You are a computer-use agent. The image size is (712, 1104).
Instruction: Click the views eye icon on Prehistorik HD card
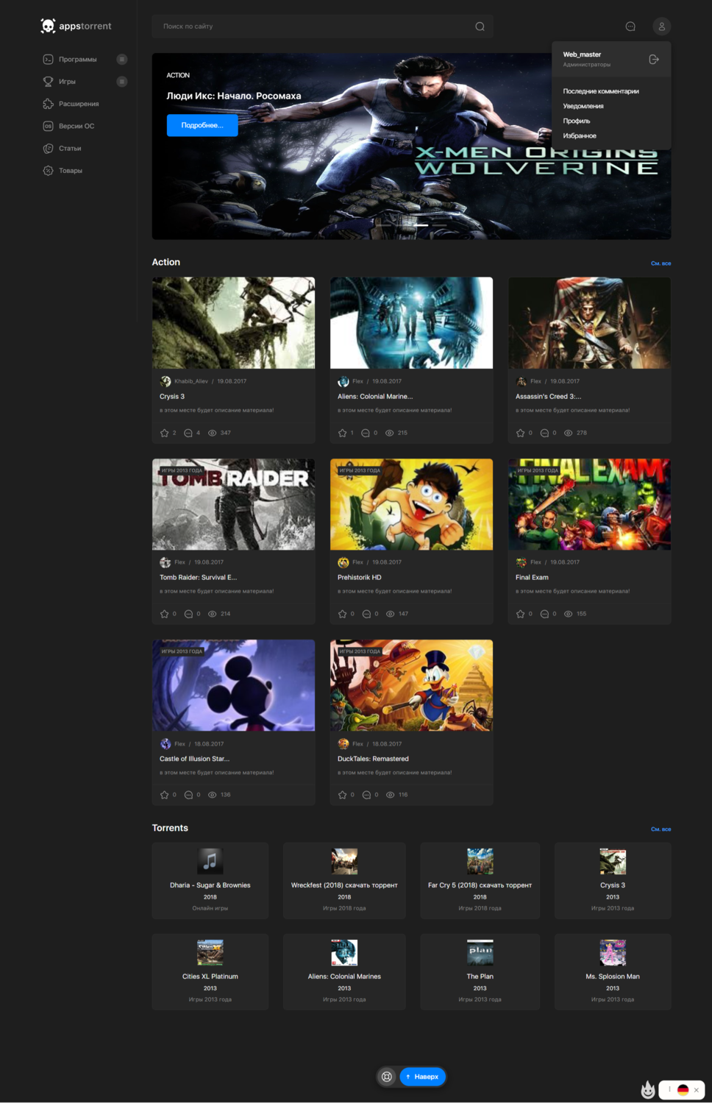click(x=391, y=614)
